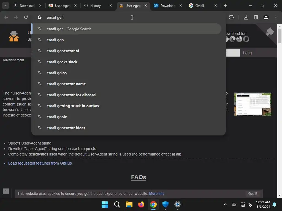Image resolution: width=282 pixels, height=211 pixels.
Task: Open the Edge download icon on page
Action: click(232, 39)
